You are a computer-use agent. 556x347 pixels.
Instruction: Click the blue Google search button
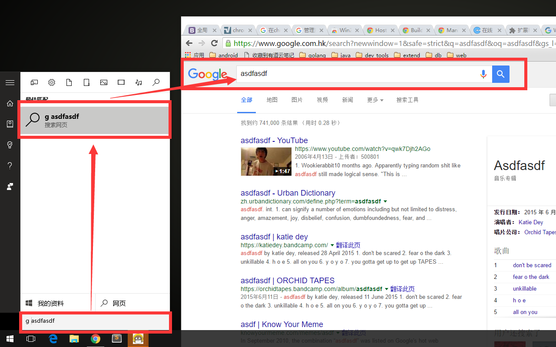coord(501,74)
